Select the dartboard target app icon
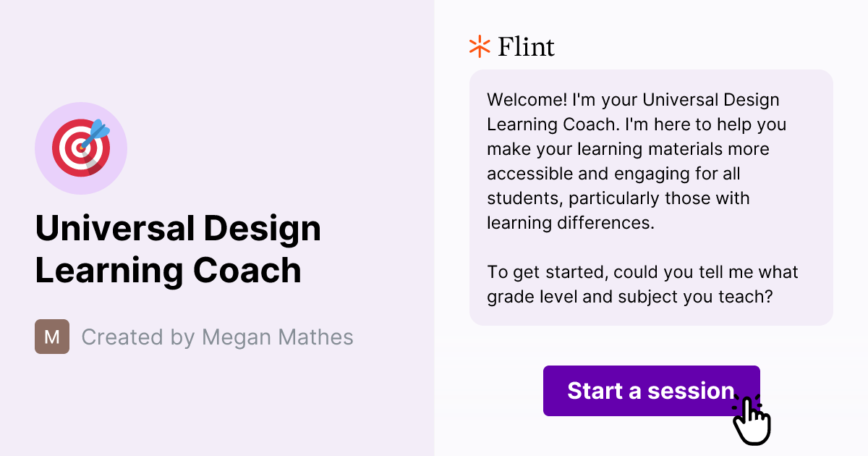868x456 pixels. [x=81, y=148]
